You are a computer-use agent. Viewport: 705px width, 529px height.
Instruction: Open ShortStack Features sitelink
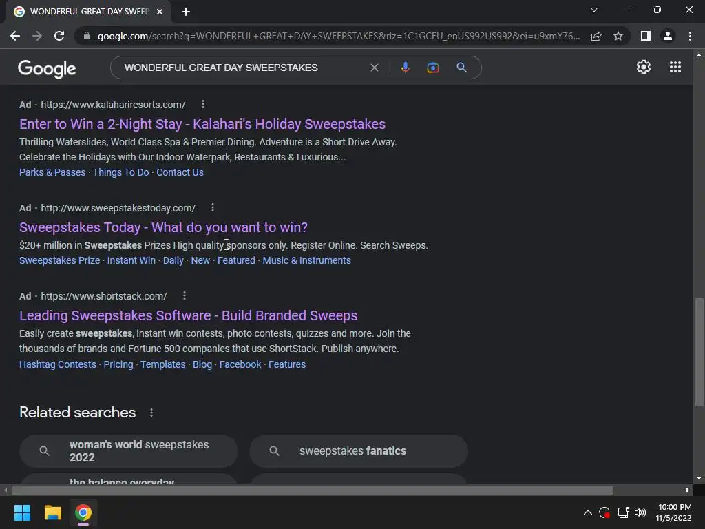[287, 364]
